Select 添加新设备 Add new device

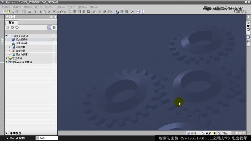coord(22,39)
